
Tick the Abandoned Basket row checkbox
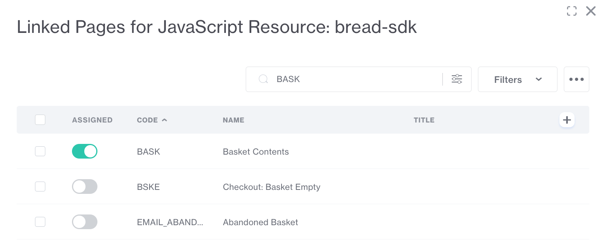click(40, 222)
